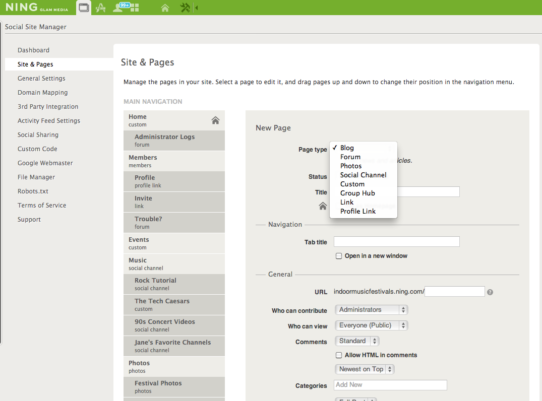Change the Newest on Top sort dropdown
Screen dimensions: 542x401
[x=365, y=369]
